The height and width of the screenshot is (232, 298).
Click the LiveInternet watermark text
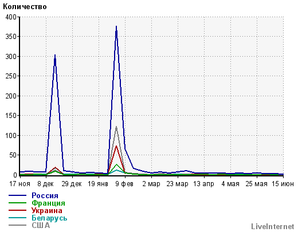pyautogui.click(x=273, y=227)
